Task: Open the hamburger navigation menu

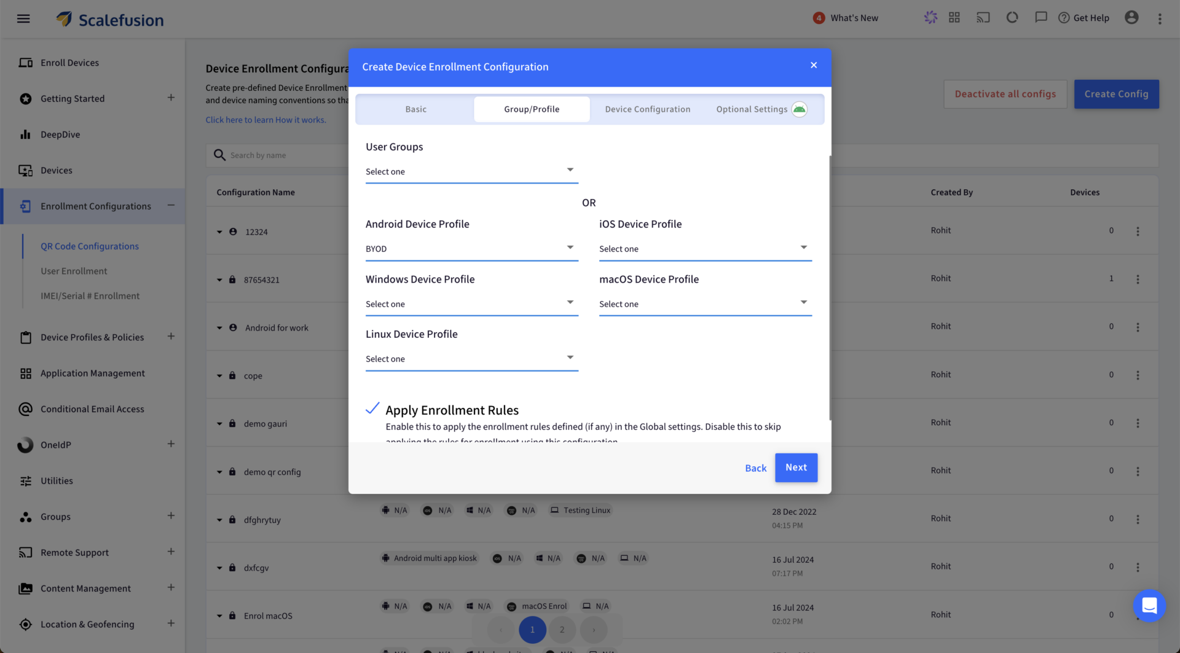Action: (23, 18)
